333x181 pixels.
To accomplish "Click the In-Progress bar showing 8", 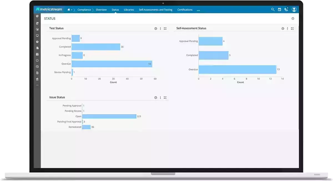I will pyautogui.click(x=77, y=55).
